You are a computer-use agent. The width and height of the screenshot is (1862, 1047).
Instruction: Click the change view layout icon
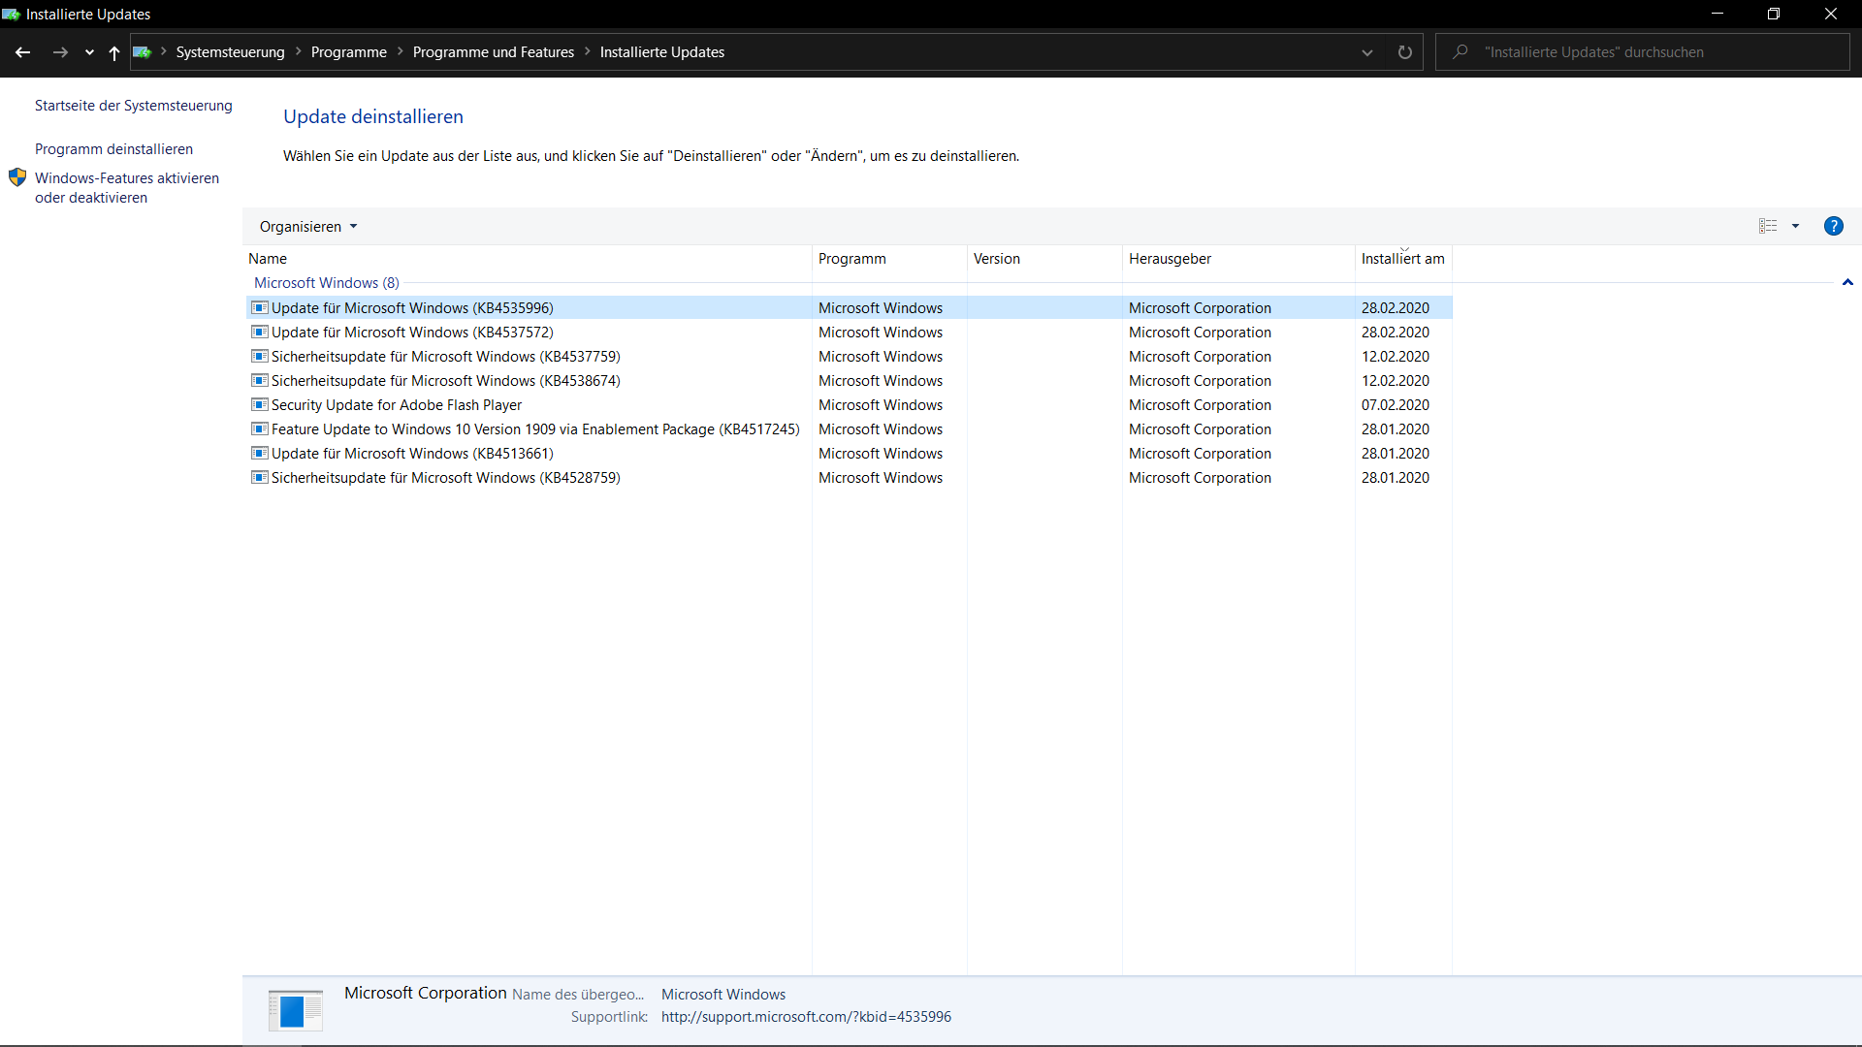[1768, 226]
